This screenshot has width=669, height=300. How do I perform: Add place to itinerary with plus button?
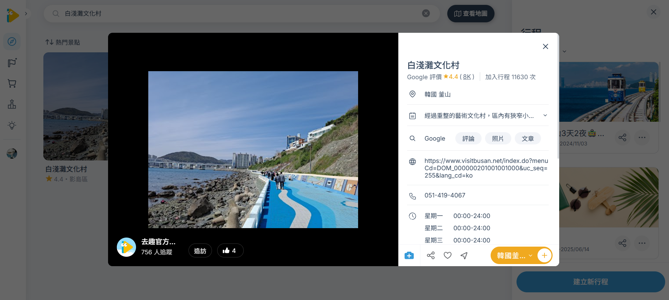click(545, 256)
